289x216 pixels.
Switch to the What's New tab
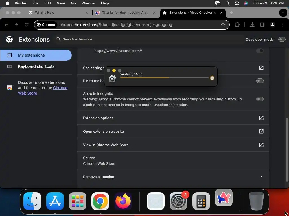point(58,13)
